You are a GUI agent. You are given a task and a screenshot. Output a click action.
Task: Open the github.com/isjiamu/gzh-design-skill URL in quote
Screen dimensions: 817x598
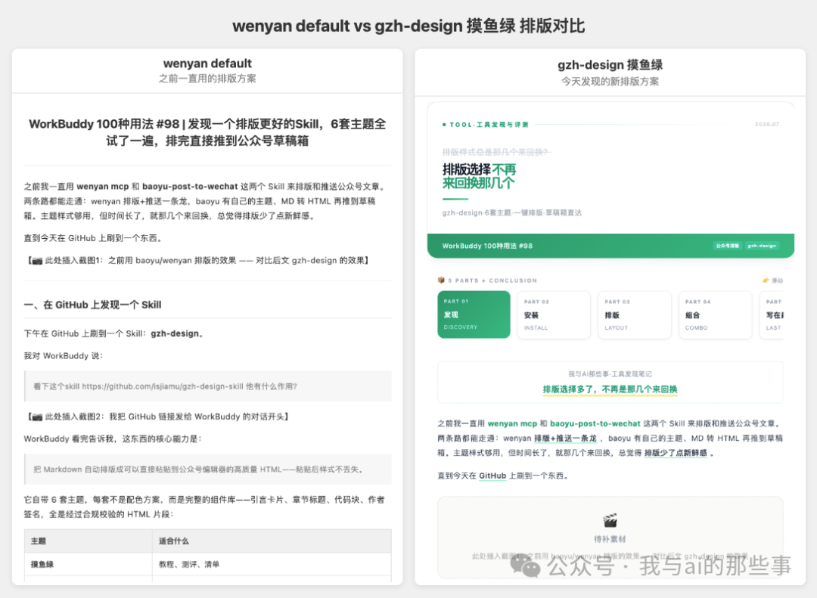click(163, 386)
